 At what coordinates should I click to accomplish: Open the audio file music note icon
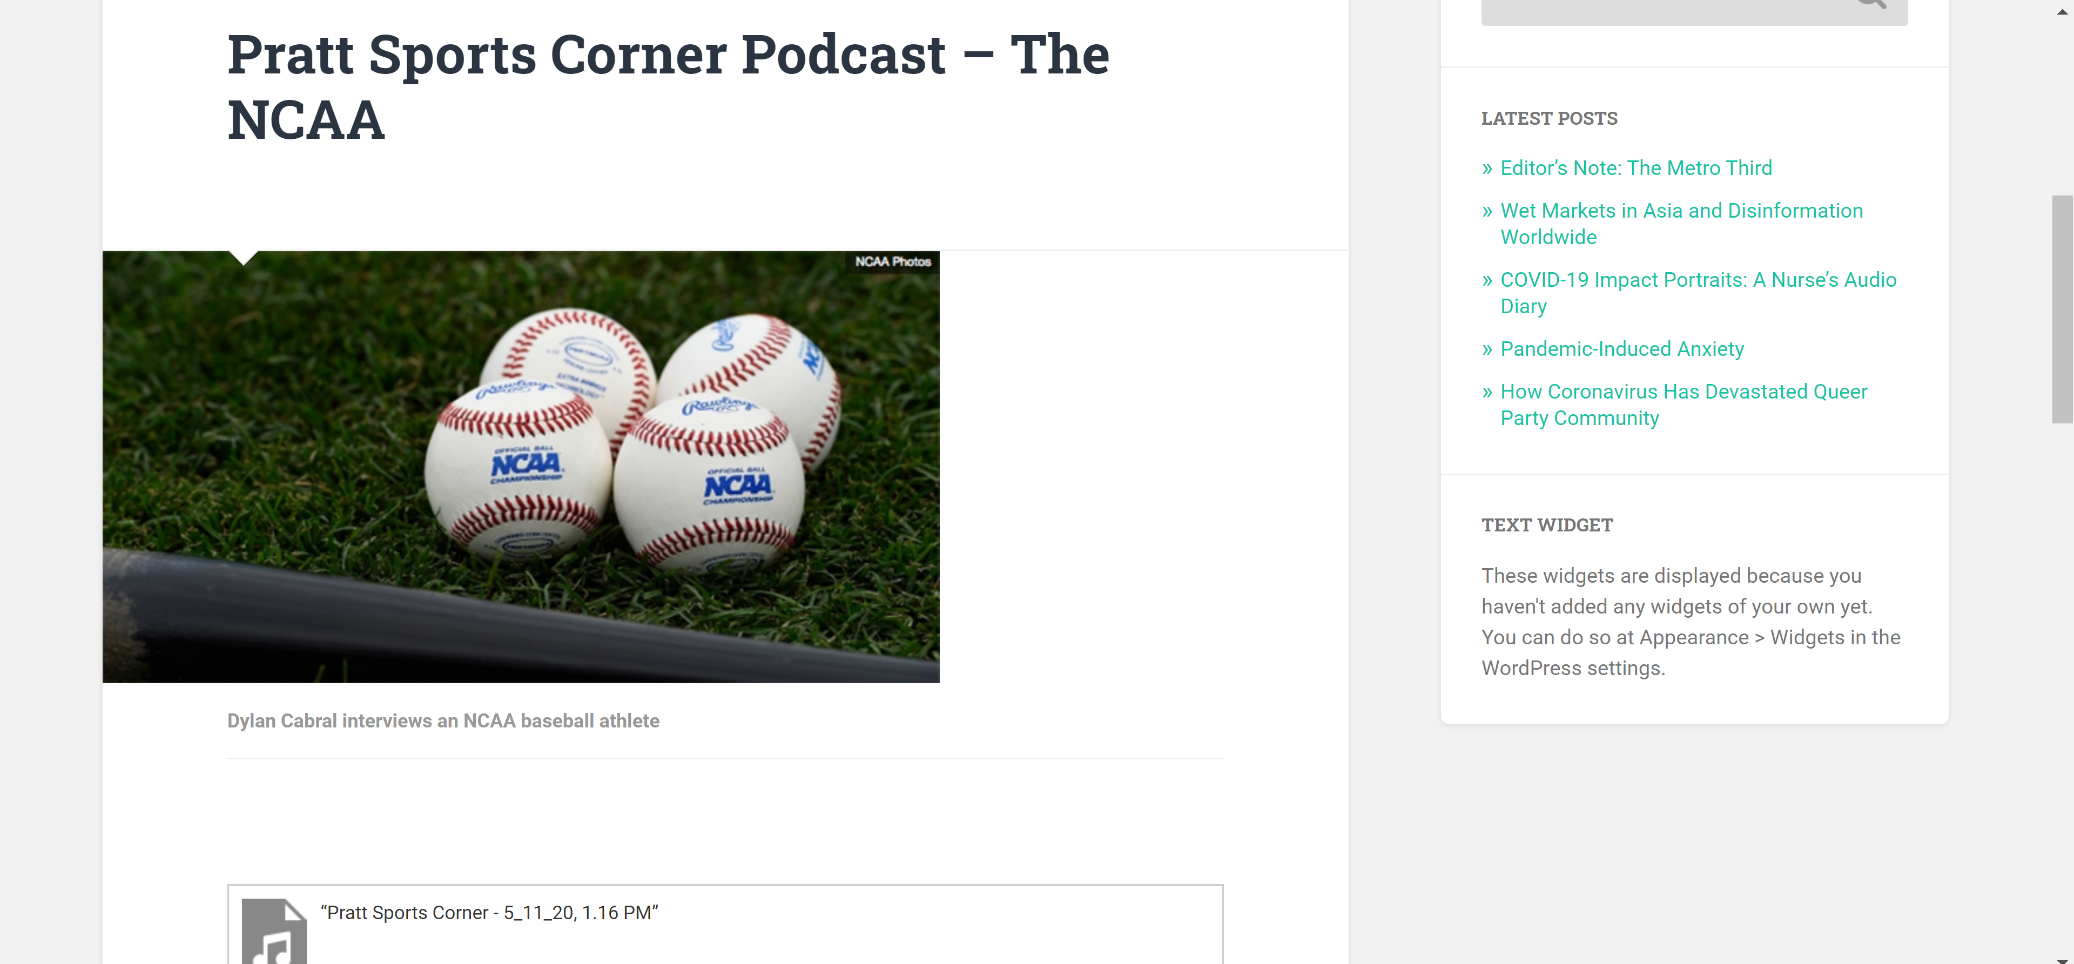pos(274,931)
